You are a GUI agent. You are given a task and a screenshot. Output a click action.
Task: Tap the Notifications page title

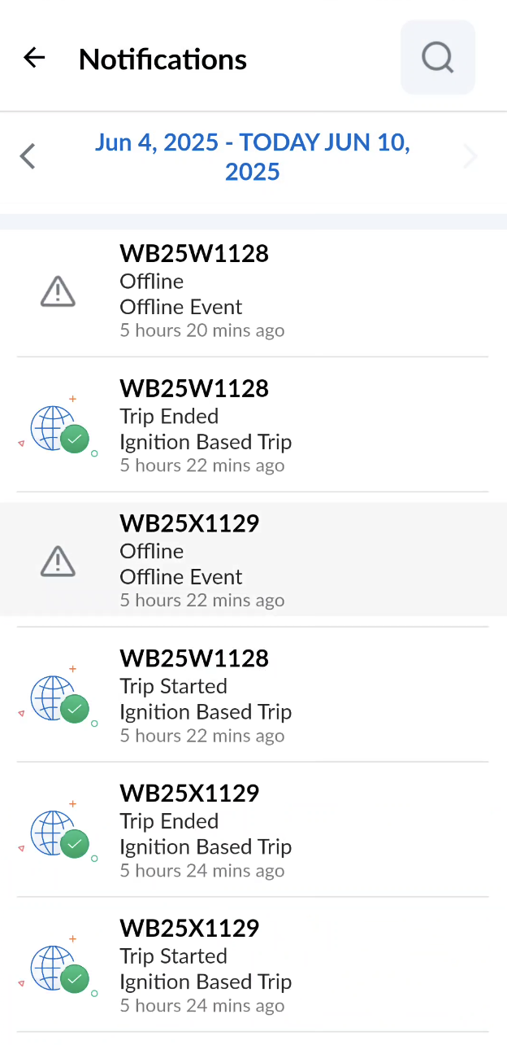click(162, 59)
